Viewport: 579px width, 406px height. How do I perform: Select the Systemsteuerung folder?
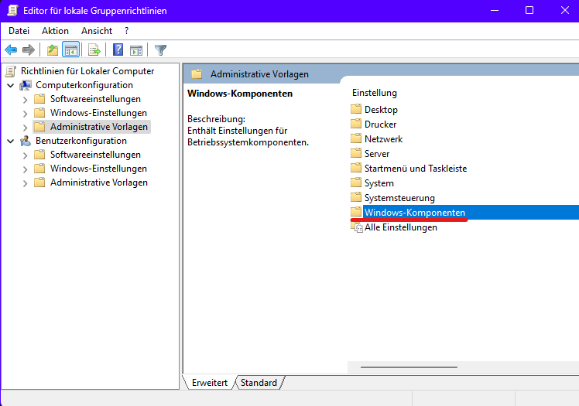coord(399,198)
